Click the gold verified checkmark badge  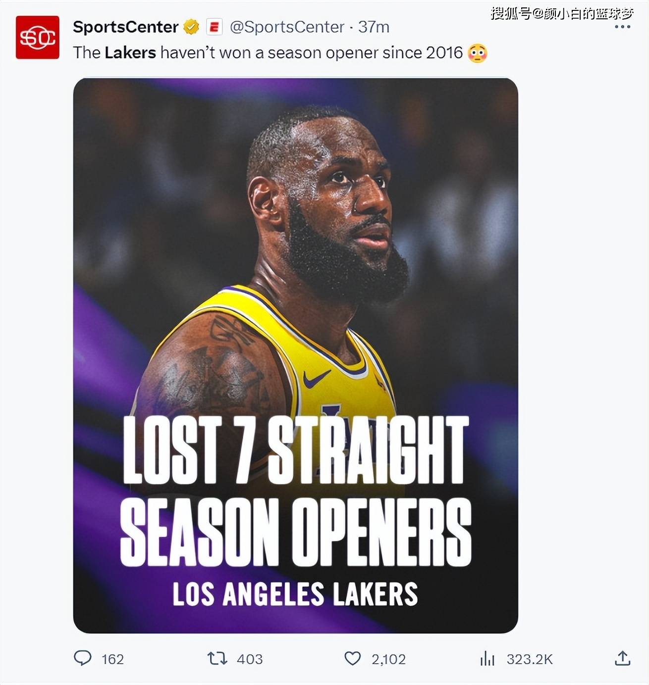(x=191, y=27)
